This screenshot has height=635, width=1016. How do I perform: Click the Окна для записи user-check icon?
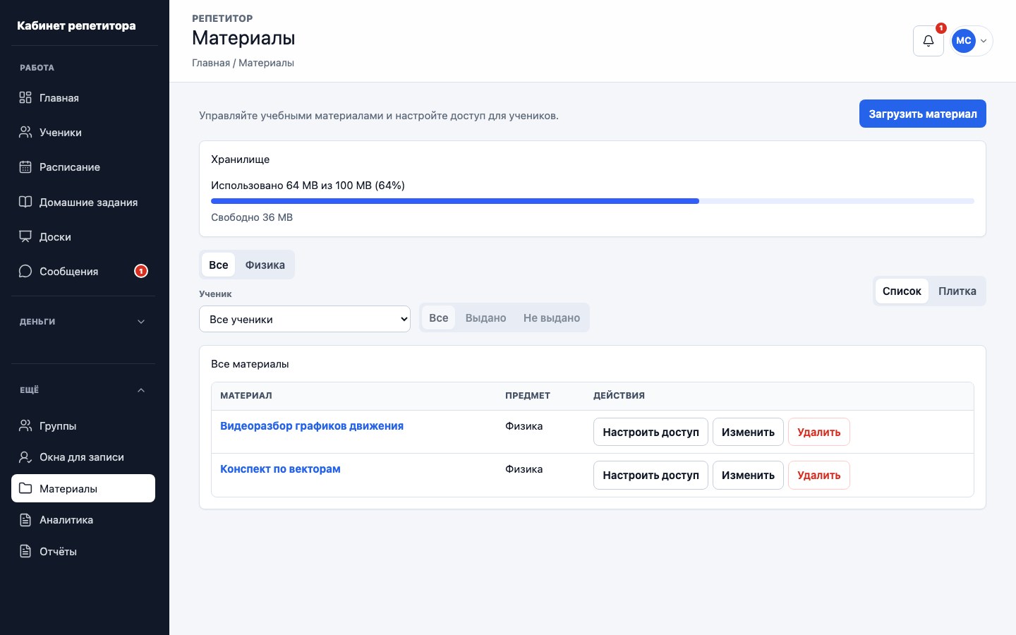pos(25,456)
